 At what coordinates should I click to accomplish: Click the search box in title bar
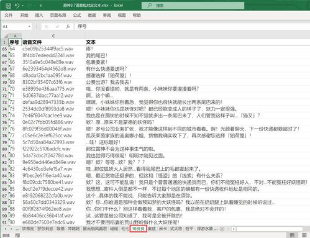193,6
